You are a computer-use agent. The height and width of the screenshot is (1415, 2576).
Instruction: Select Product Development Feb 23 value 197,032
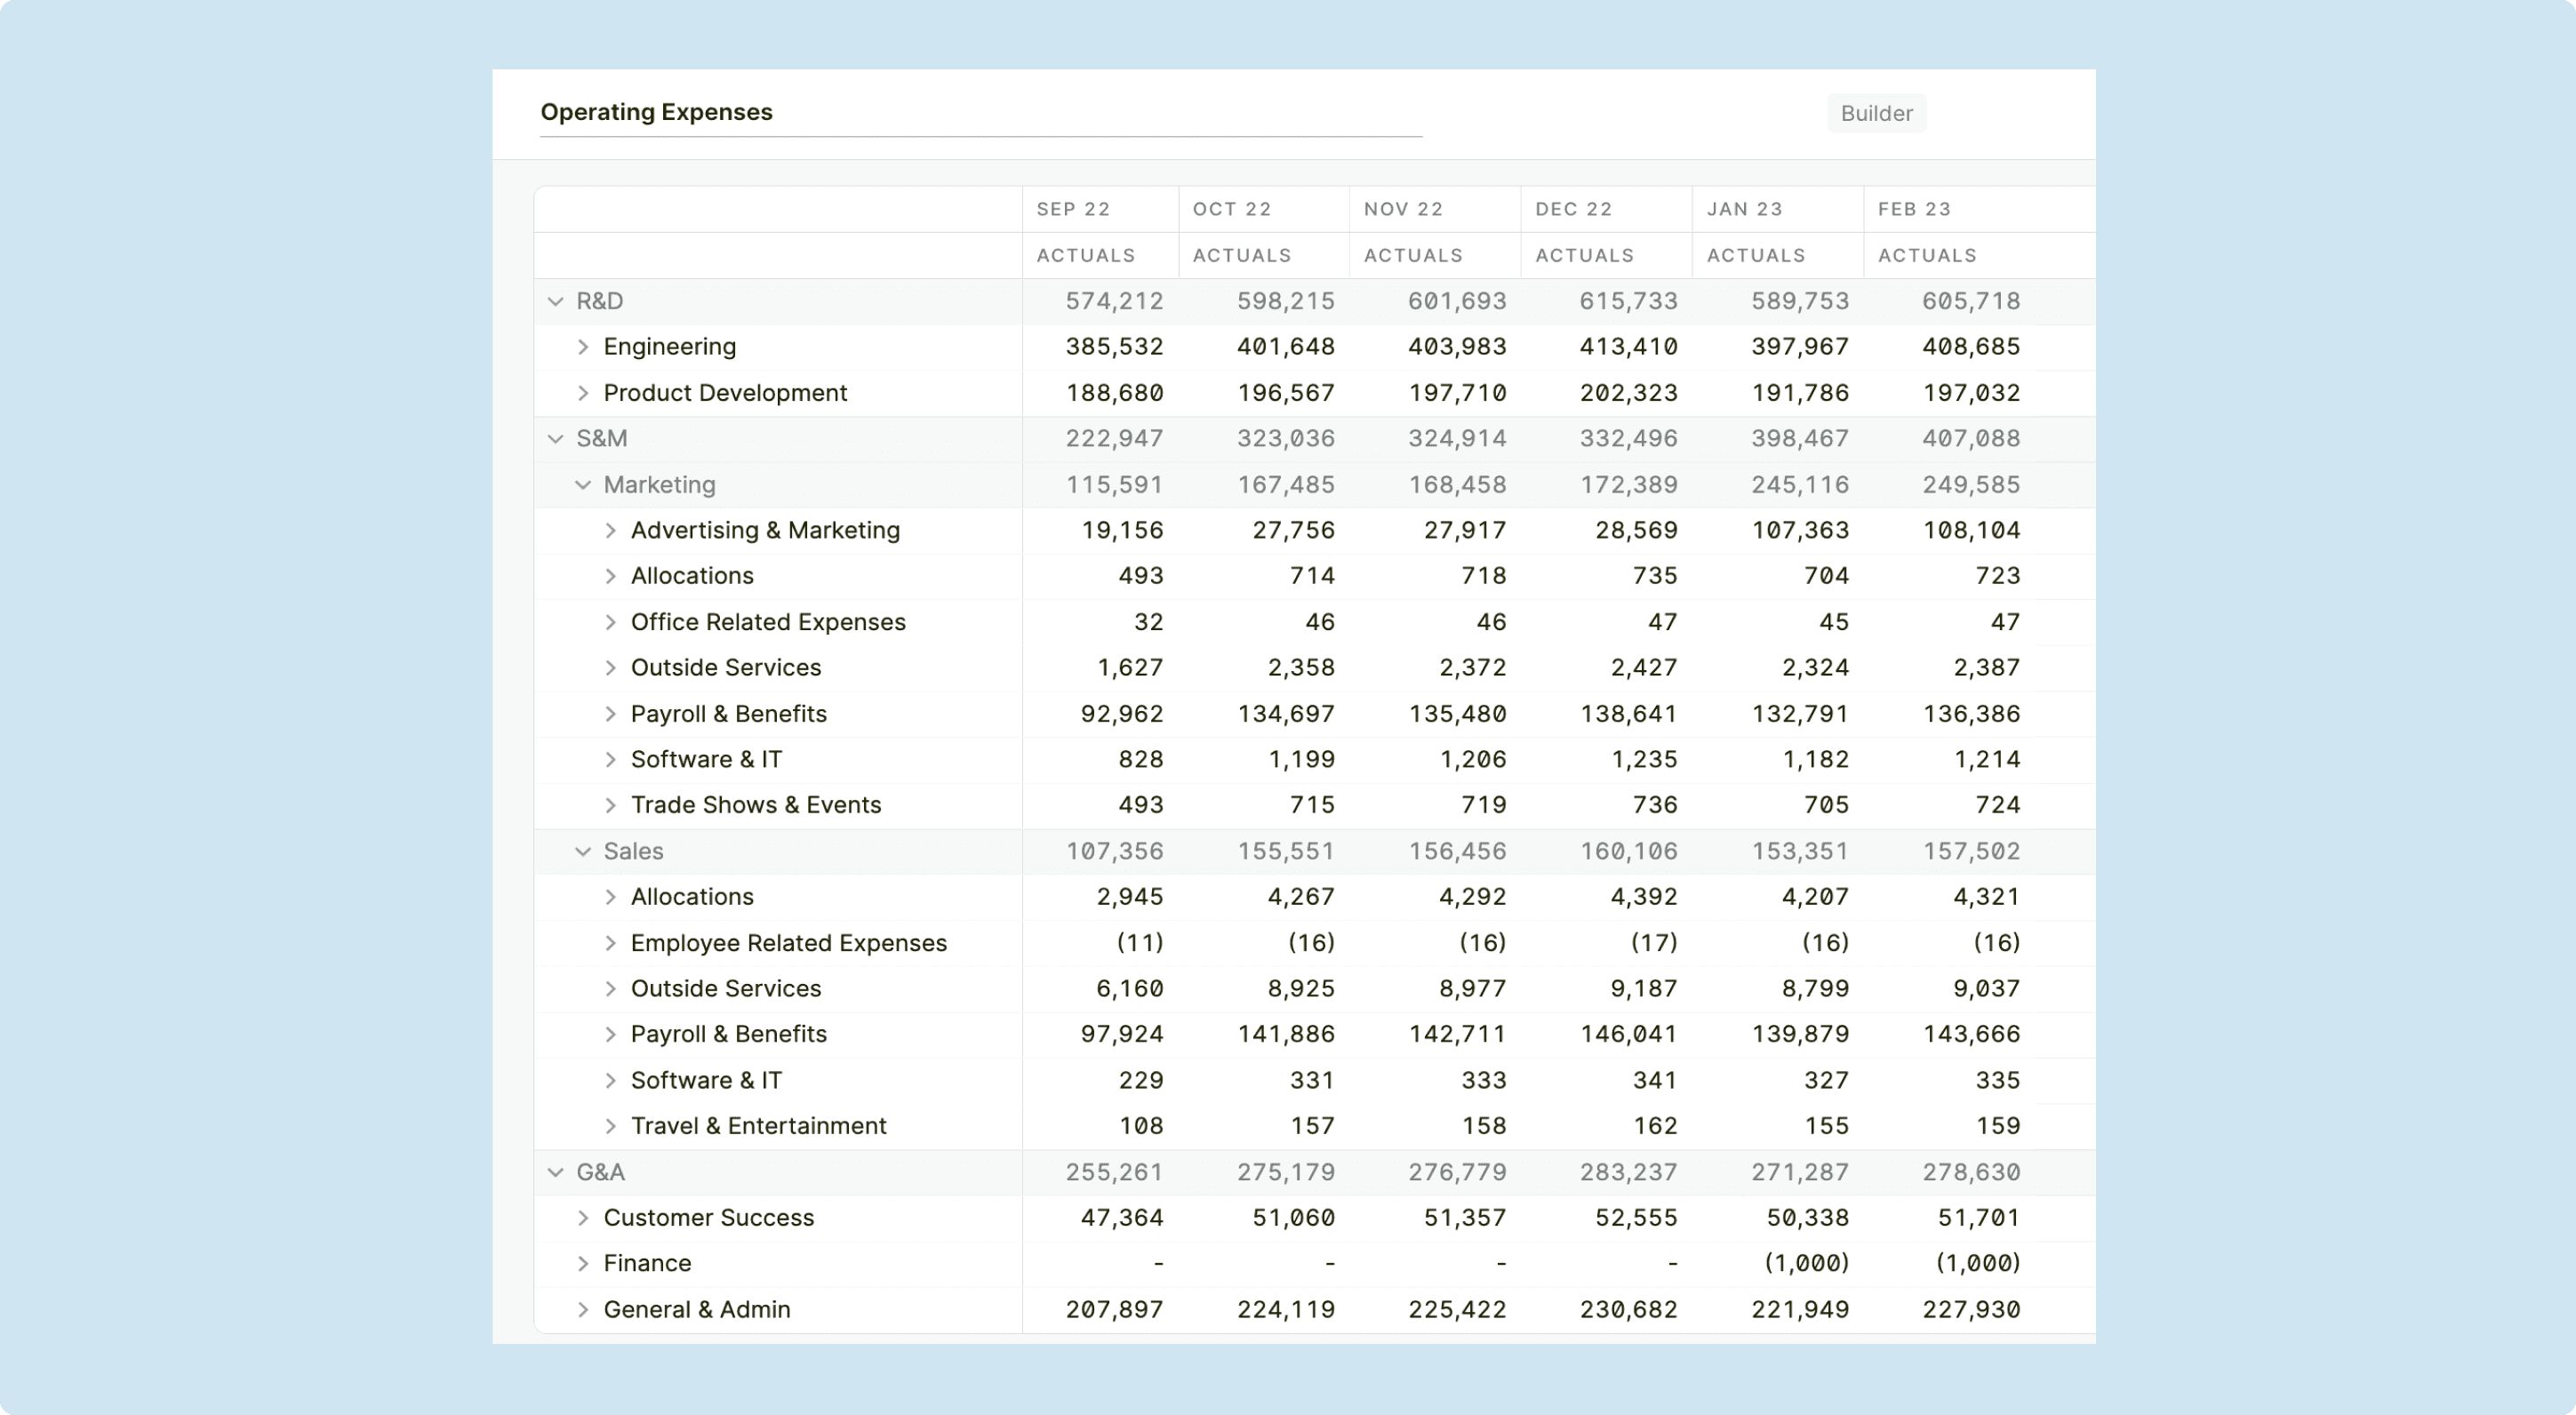tap(1971, 393)
